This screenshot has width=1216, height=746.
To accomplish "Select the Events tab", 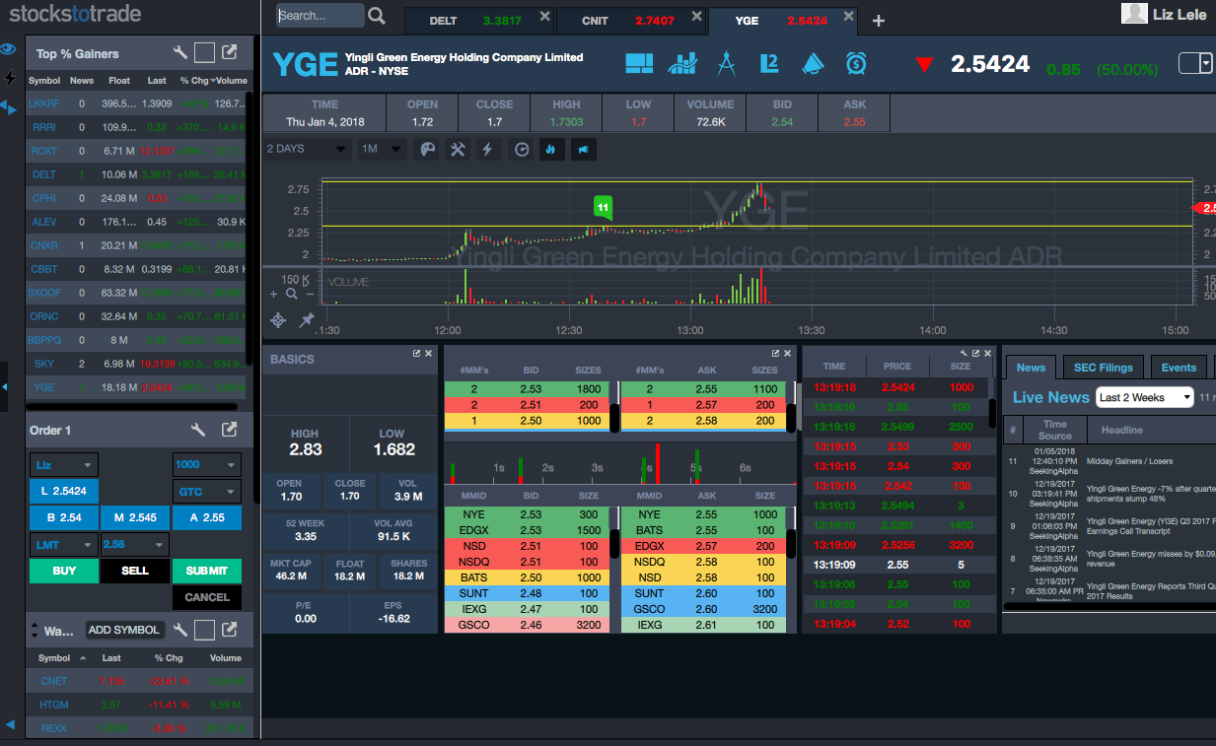I will click(x=1179, y=368).
